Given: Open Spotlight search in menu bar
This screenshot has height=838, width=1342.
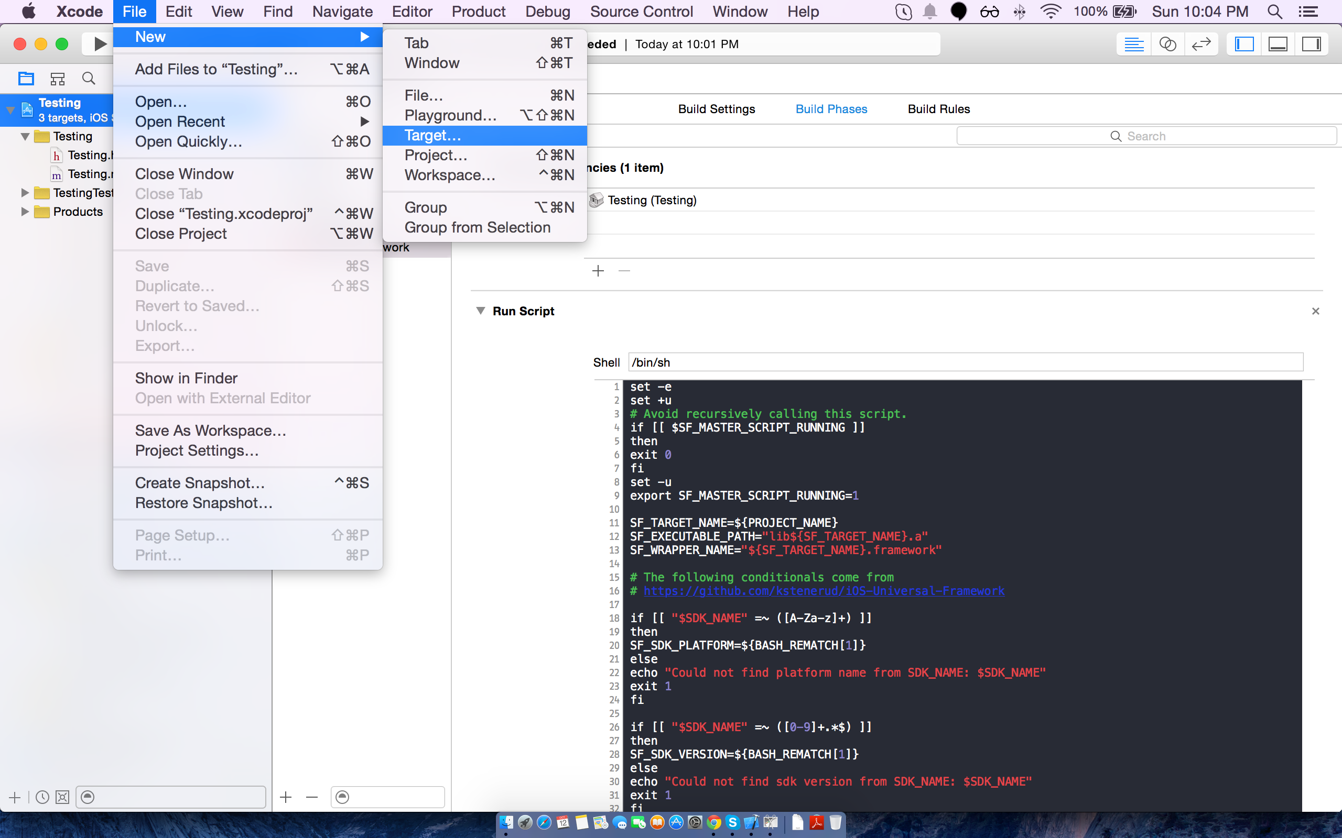Looking at the screenshot, I should [1275, 12].
